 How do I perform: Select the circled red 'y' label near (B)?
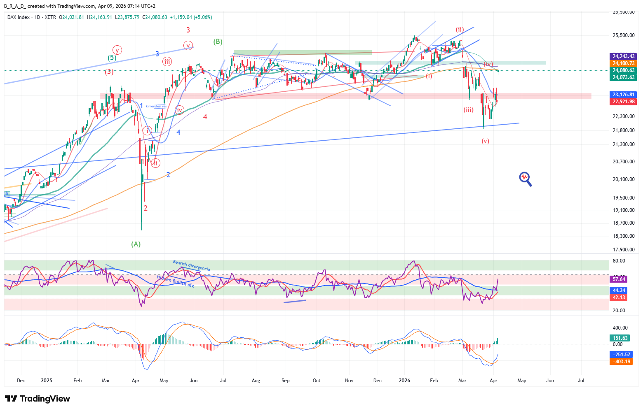tap(188, 45)
